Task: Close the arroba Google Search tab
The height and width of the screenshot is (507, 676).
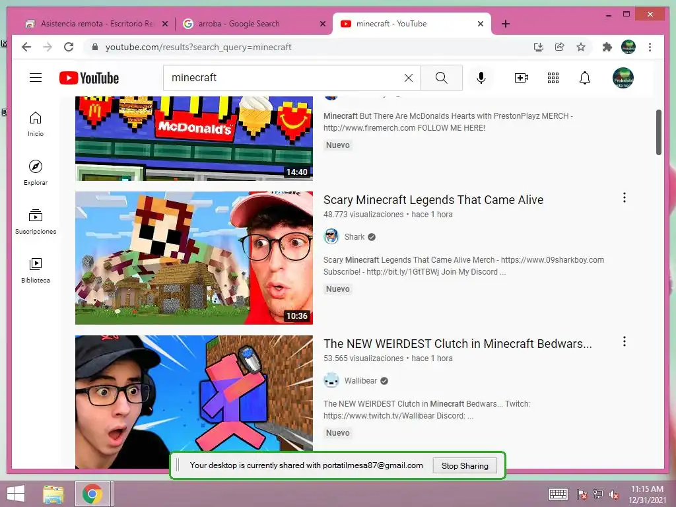Action: point(322,24)
